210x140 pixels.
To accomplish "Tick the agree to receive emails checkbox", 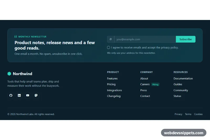I will coord(108,48).
